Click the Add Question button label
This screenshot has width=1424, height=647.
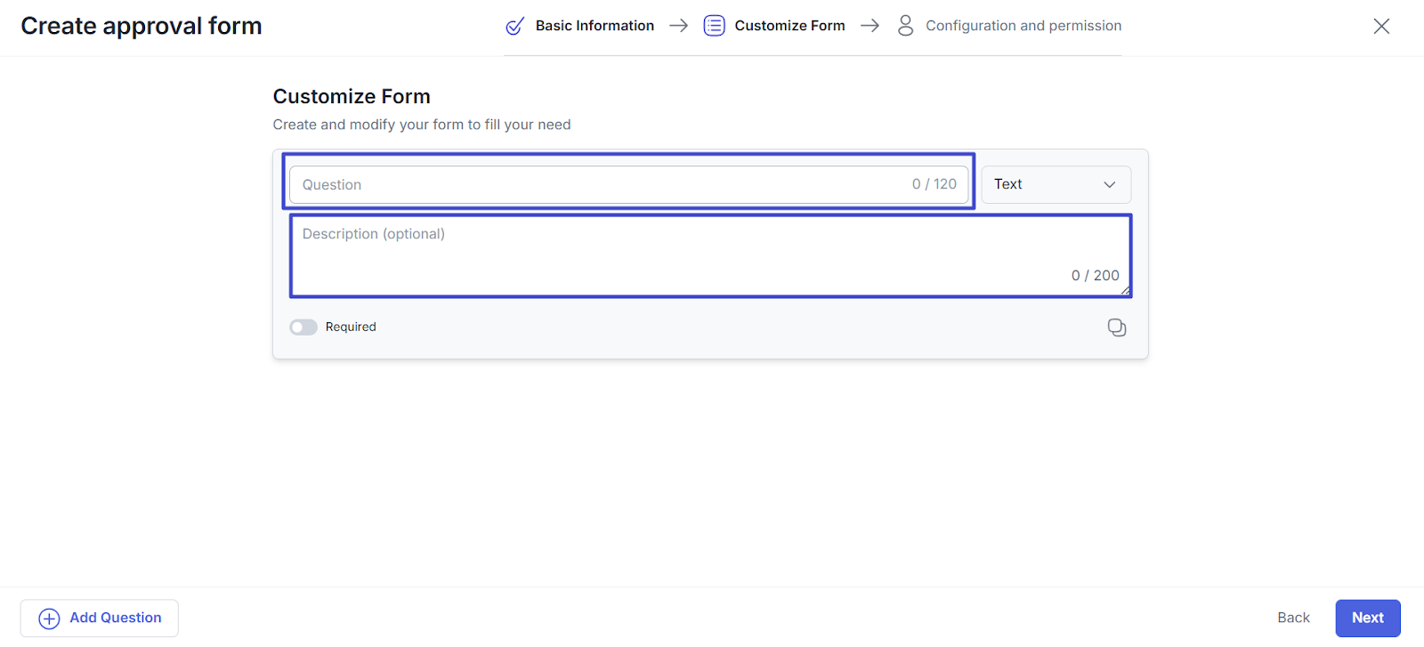116,618
